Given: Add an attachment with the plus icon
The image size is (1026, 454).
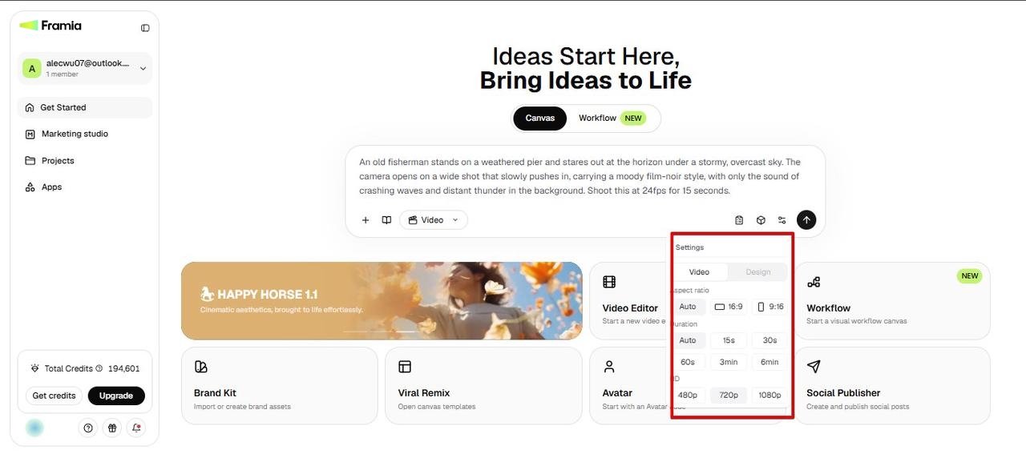Looking at the screenshot, I should click(366, 220).
